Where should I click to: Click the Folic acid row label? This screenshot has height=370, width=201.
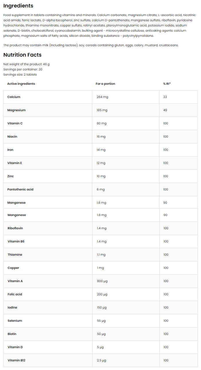(x=15, y=294)
